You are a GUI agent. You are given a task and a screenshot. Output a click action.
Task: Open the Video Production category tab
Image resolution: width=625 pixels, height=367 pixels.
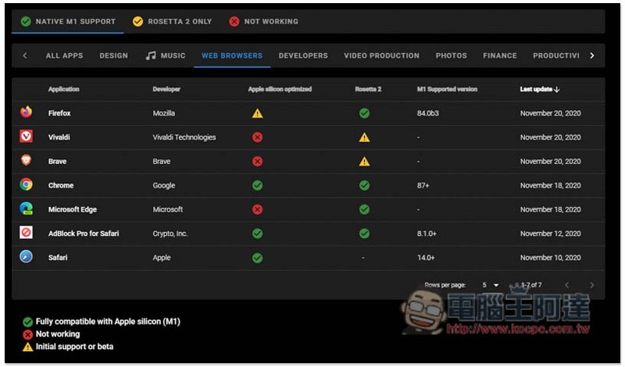(x=381, y=55)
